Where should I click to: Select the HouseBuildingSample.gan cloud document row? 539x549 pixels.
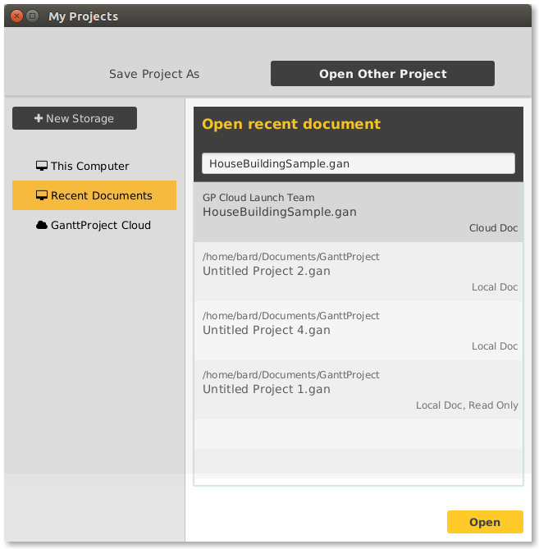click(359, 213)
